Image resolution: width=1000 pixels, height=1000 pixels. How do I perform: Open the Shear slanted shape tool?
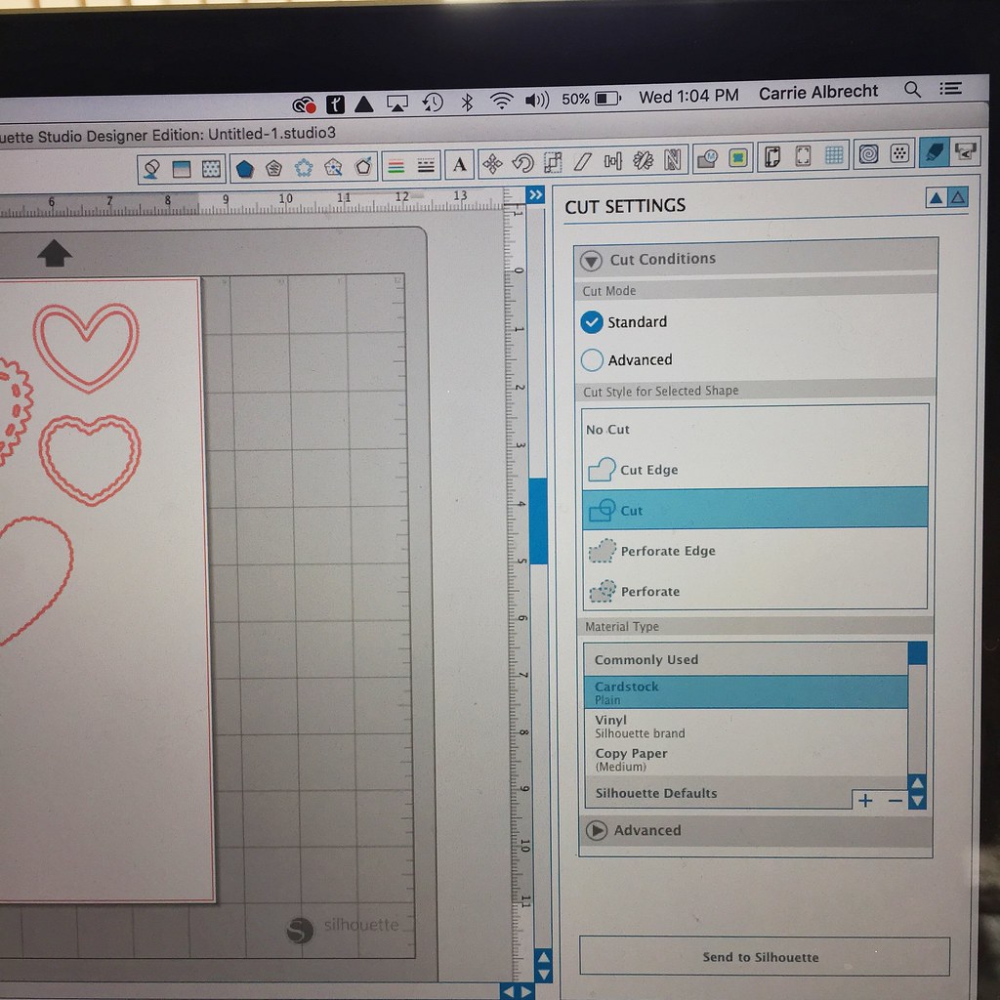click(582, 161)
